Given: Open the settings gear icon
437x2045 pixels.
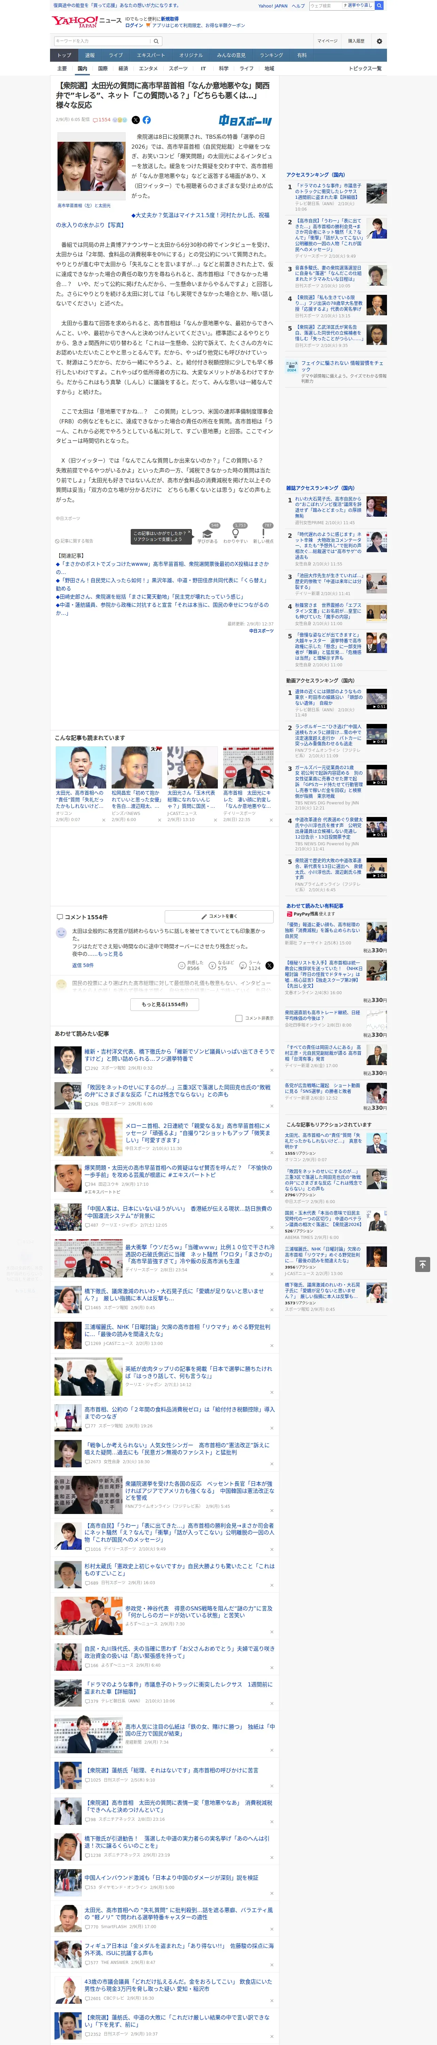Looking at the screenshot, I should coord(379,41).
